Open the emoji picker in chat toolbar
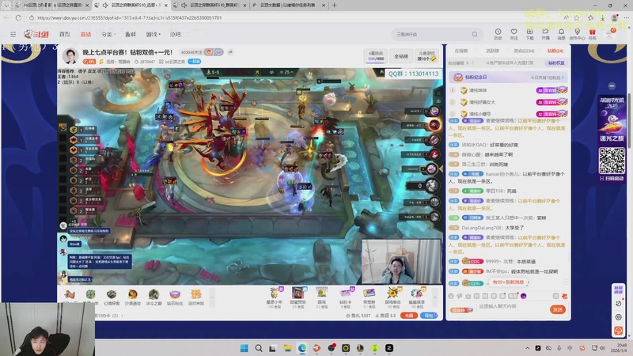Screen dimensions: 633x356 coord(451,296)
